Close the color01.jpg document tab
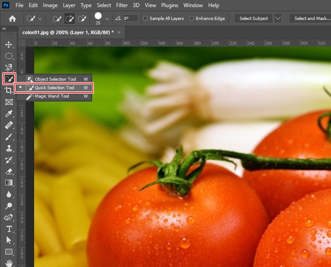The height and width of the screenshot is (267, 331). coord(119,32)
